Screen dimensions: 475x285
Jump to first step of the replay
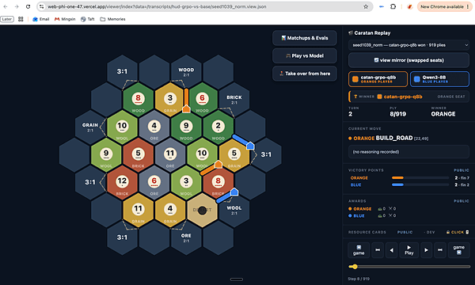pos(378,250)
